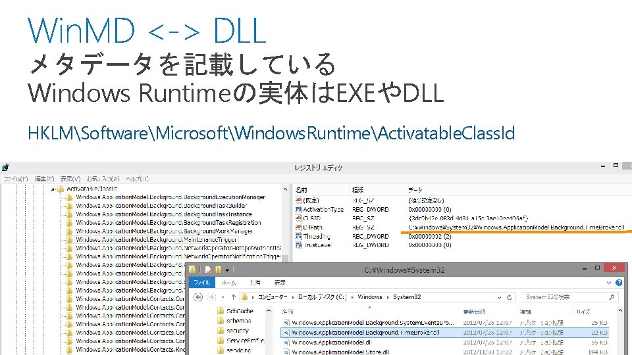Select BackgroundExecutionManager key in the tree
This screenshot has height=355, width=632.
(x=171, y=197)
